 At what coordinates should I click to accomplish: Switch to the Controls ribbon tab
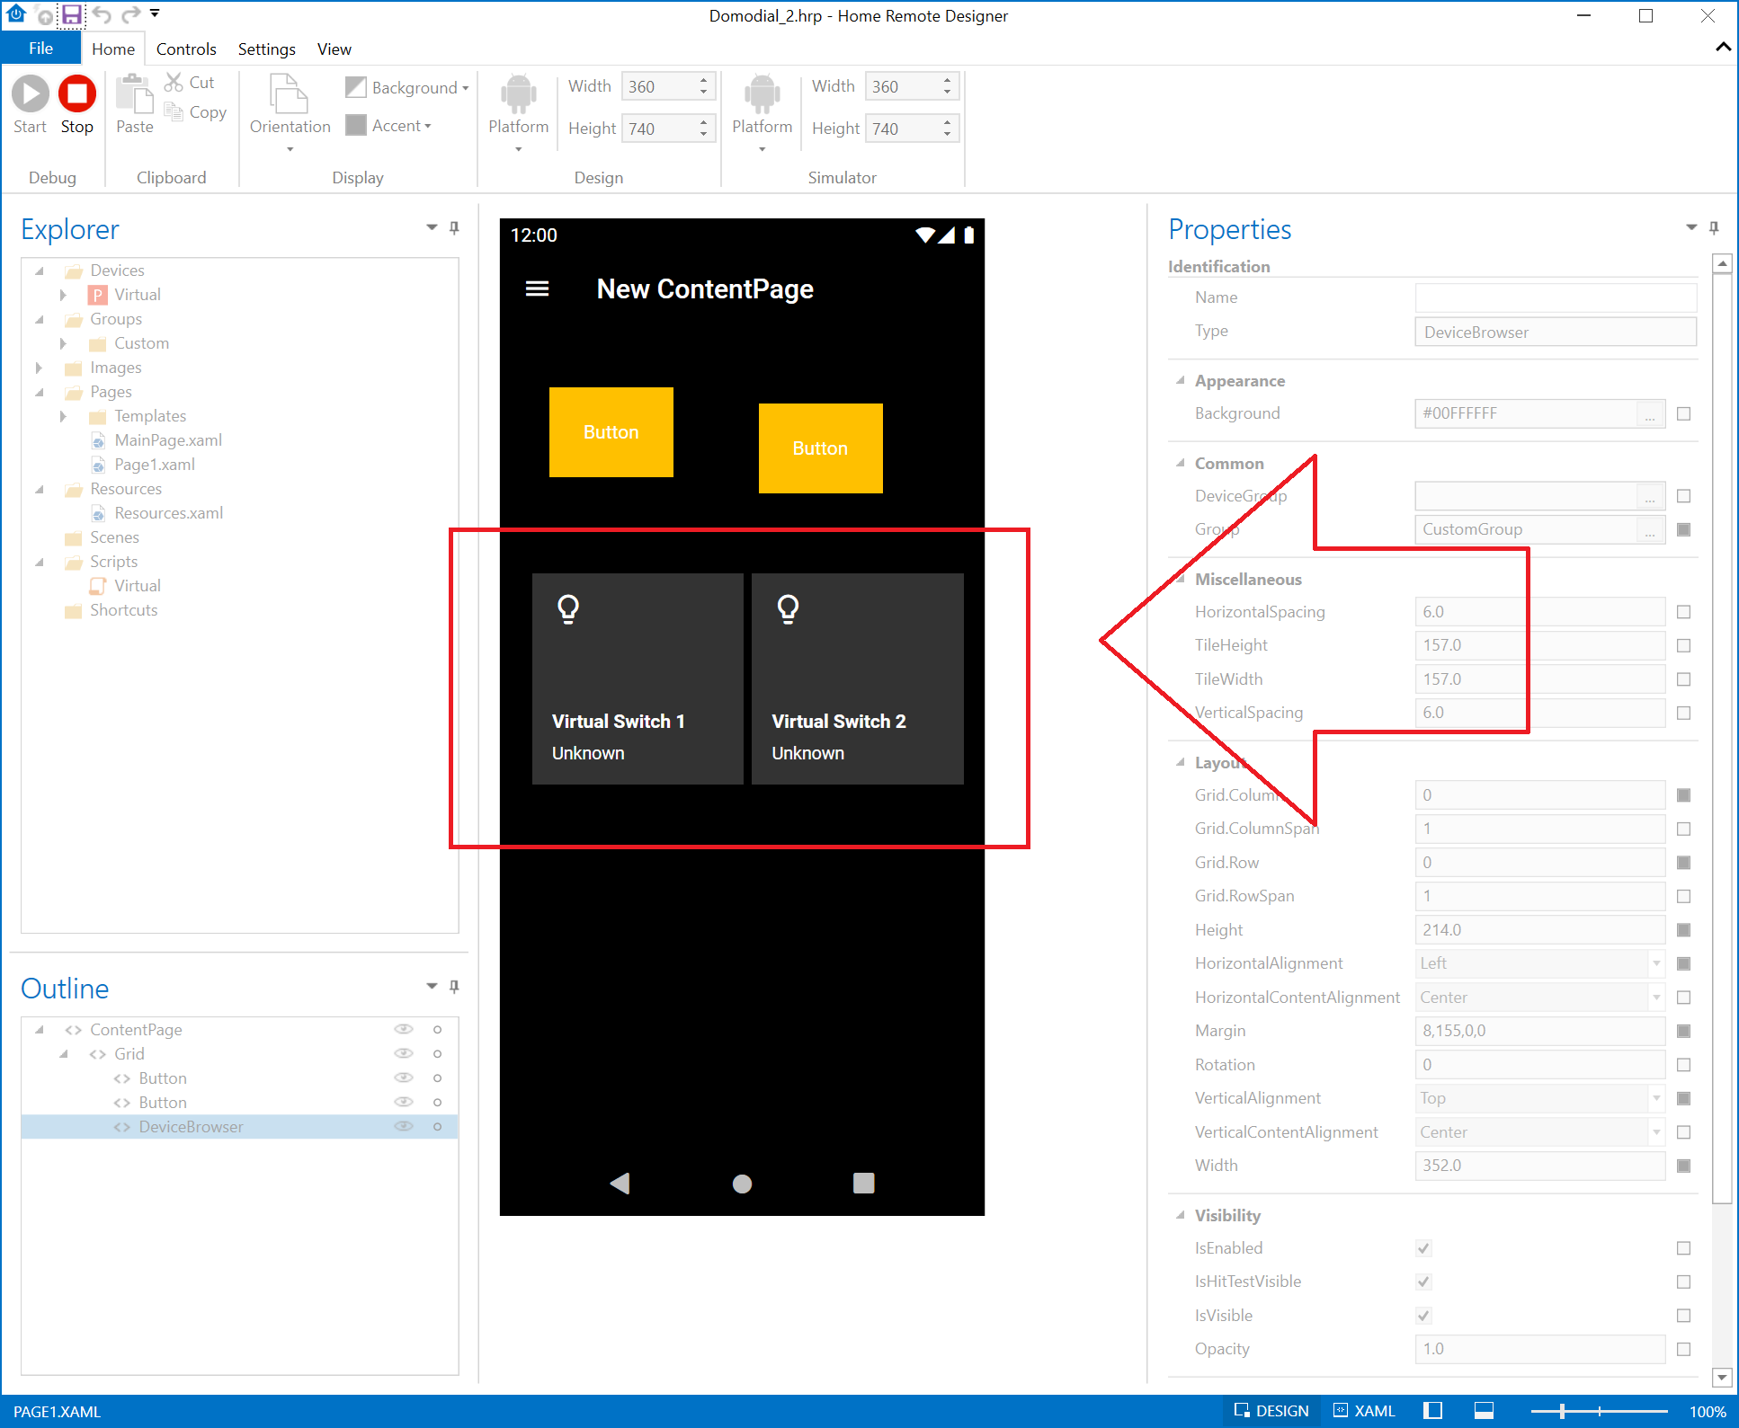pos(186,49)
